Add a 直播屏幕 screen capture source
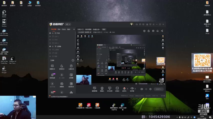 point(95,89)
